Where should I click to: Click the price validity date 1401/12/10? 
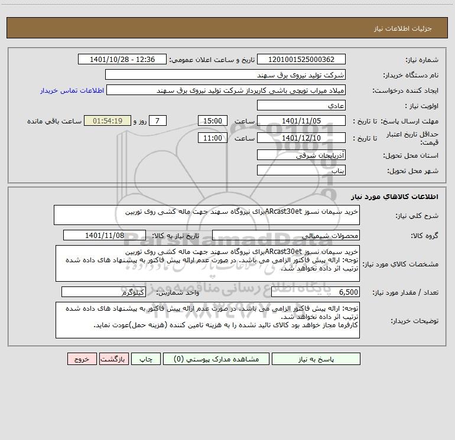point(301,138)
